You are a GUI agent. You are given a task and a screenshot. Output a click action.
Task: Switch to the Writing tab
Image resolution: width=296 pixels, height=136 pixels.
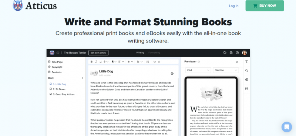140,52
